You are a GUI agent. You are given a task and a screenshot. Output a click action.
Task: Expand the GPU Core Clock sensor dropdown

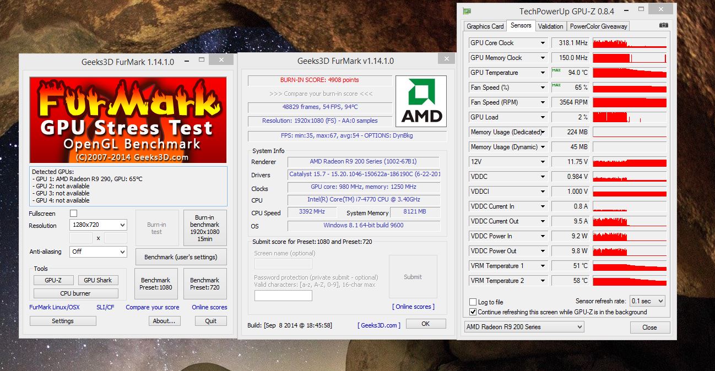tap(543, 43)
